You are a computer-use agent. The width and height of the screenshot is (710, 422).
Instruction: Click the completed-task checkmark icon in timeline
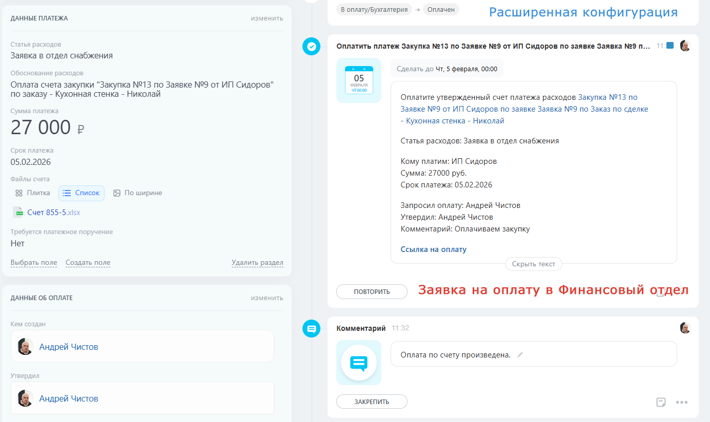[311, 47]
